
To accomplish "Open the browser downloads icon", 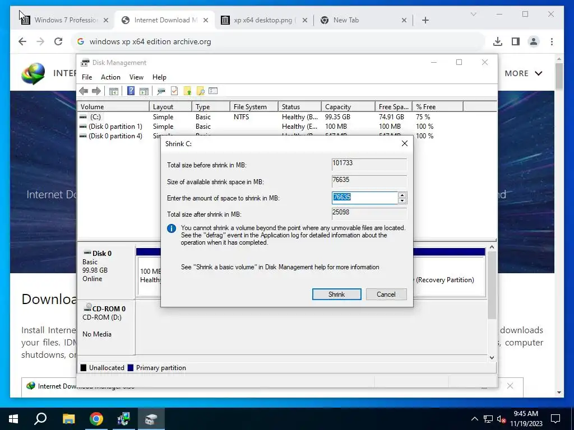I will pos(498,41).
